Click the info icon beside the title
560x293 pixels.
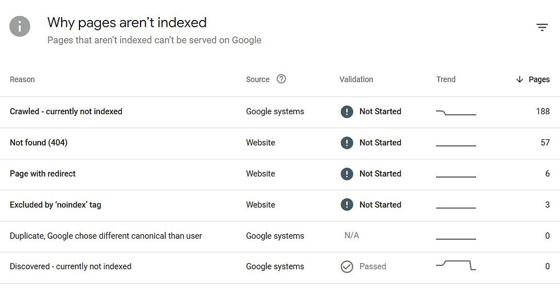[x=19, y=26]
